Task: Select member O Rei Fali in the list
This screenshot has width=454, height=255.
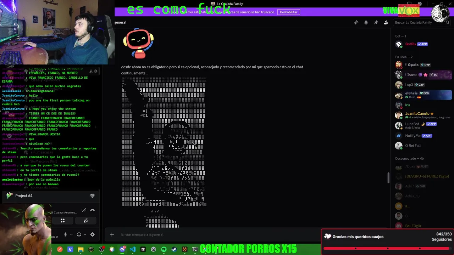Action: pos(422,146)
